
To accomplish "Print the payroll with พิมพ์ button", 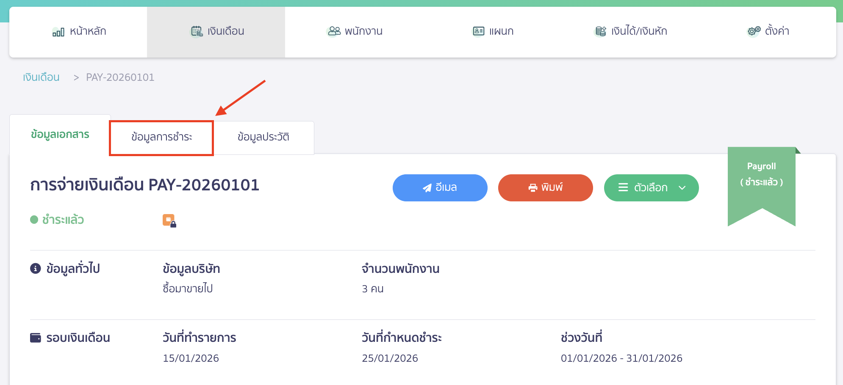I will (x=545, y=188).
